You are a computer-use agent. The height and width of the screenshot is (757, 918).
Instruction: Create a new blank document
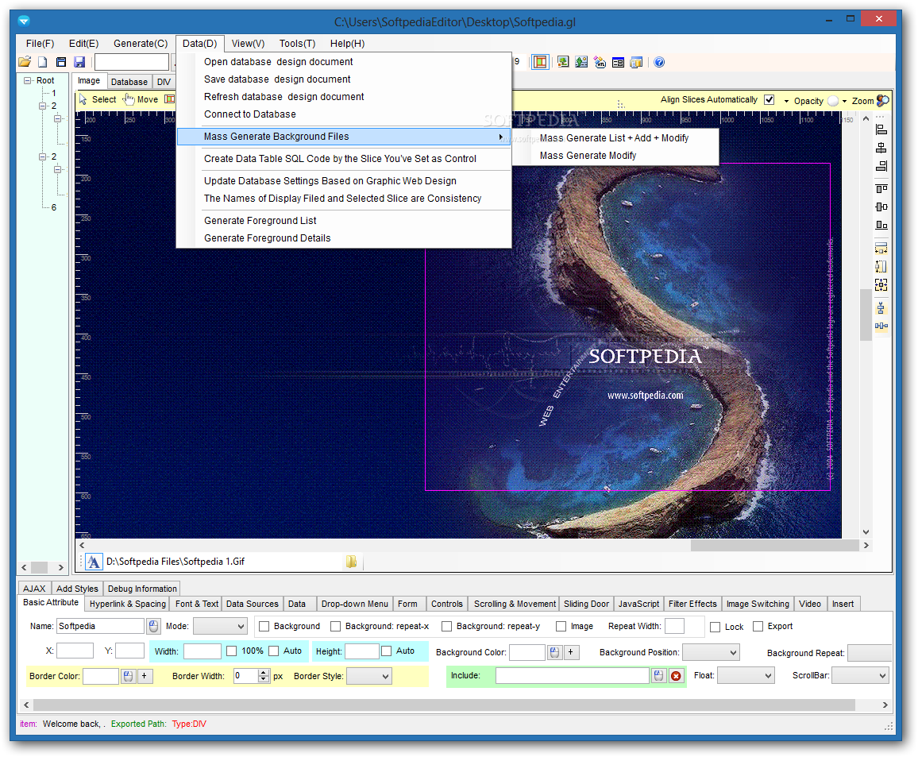pos(42,62)
